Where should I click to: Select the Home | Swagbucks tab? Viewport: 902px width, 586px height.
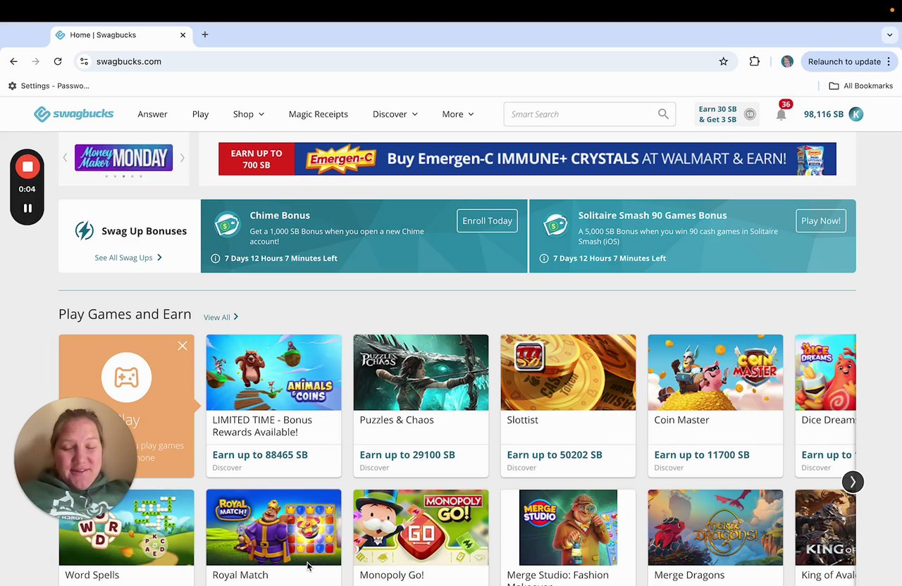click(120, 35)
